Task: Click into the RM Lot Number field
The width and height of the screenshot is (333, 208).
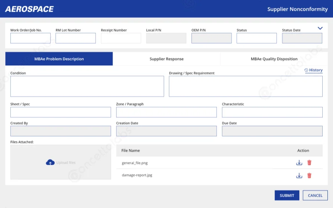Action: point(76,38)
